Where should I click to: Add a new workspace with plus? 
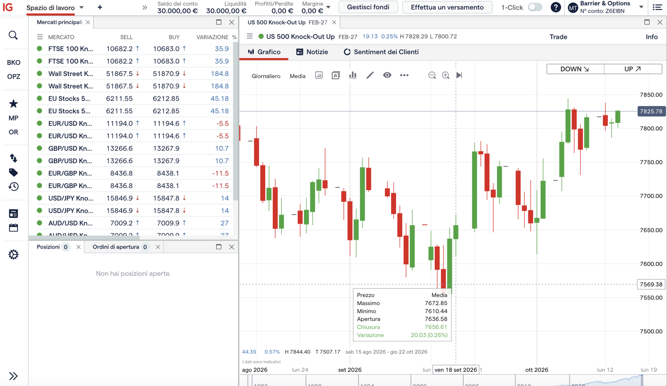[x=100, y=8]
